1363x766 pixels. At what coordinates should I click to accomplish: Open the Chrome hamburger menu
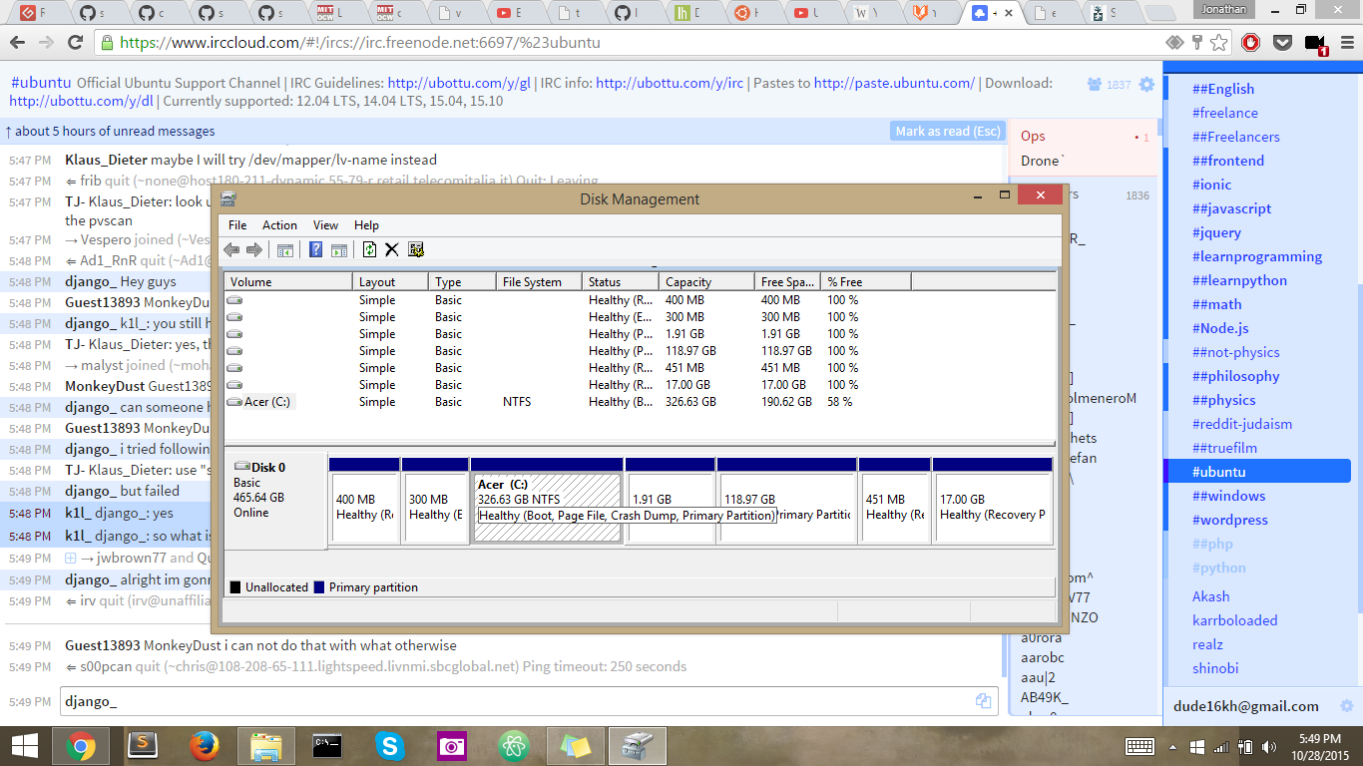[1343, 43]
